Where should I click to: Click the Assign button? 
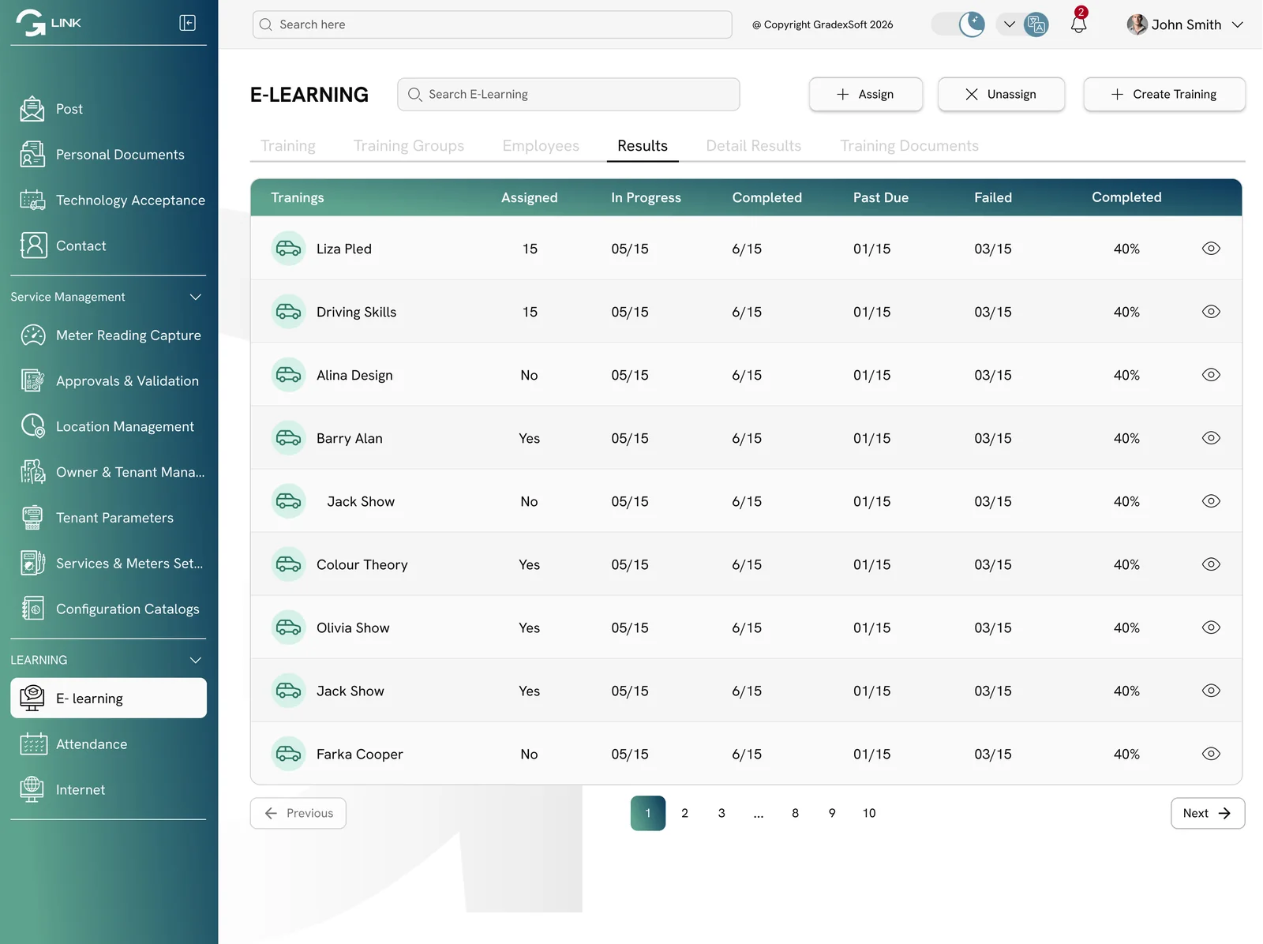(x=866, y=95)
